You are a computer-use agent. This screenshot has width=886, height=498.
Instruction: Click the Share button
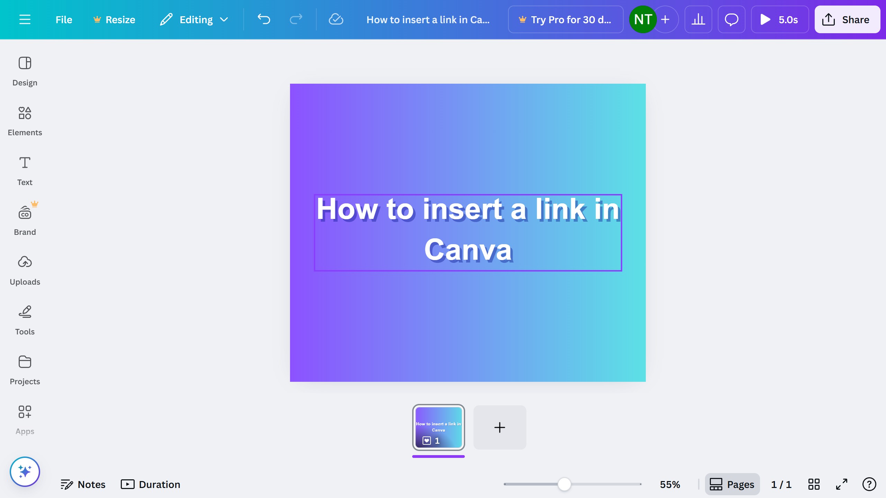tap(847, 19)
